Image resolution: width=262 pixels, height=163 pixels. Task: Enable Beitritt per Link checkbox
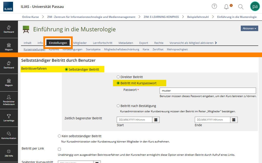pos(59,149)
